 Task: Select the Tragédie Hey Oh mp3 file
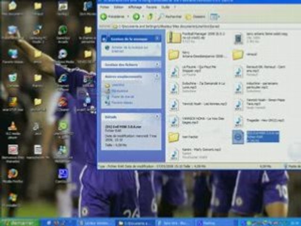pos(259,121)
